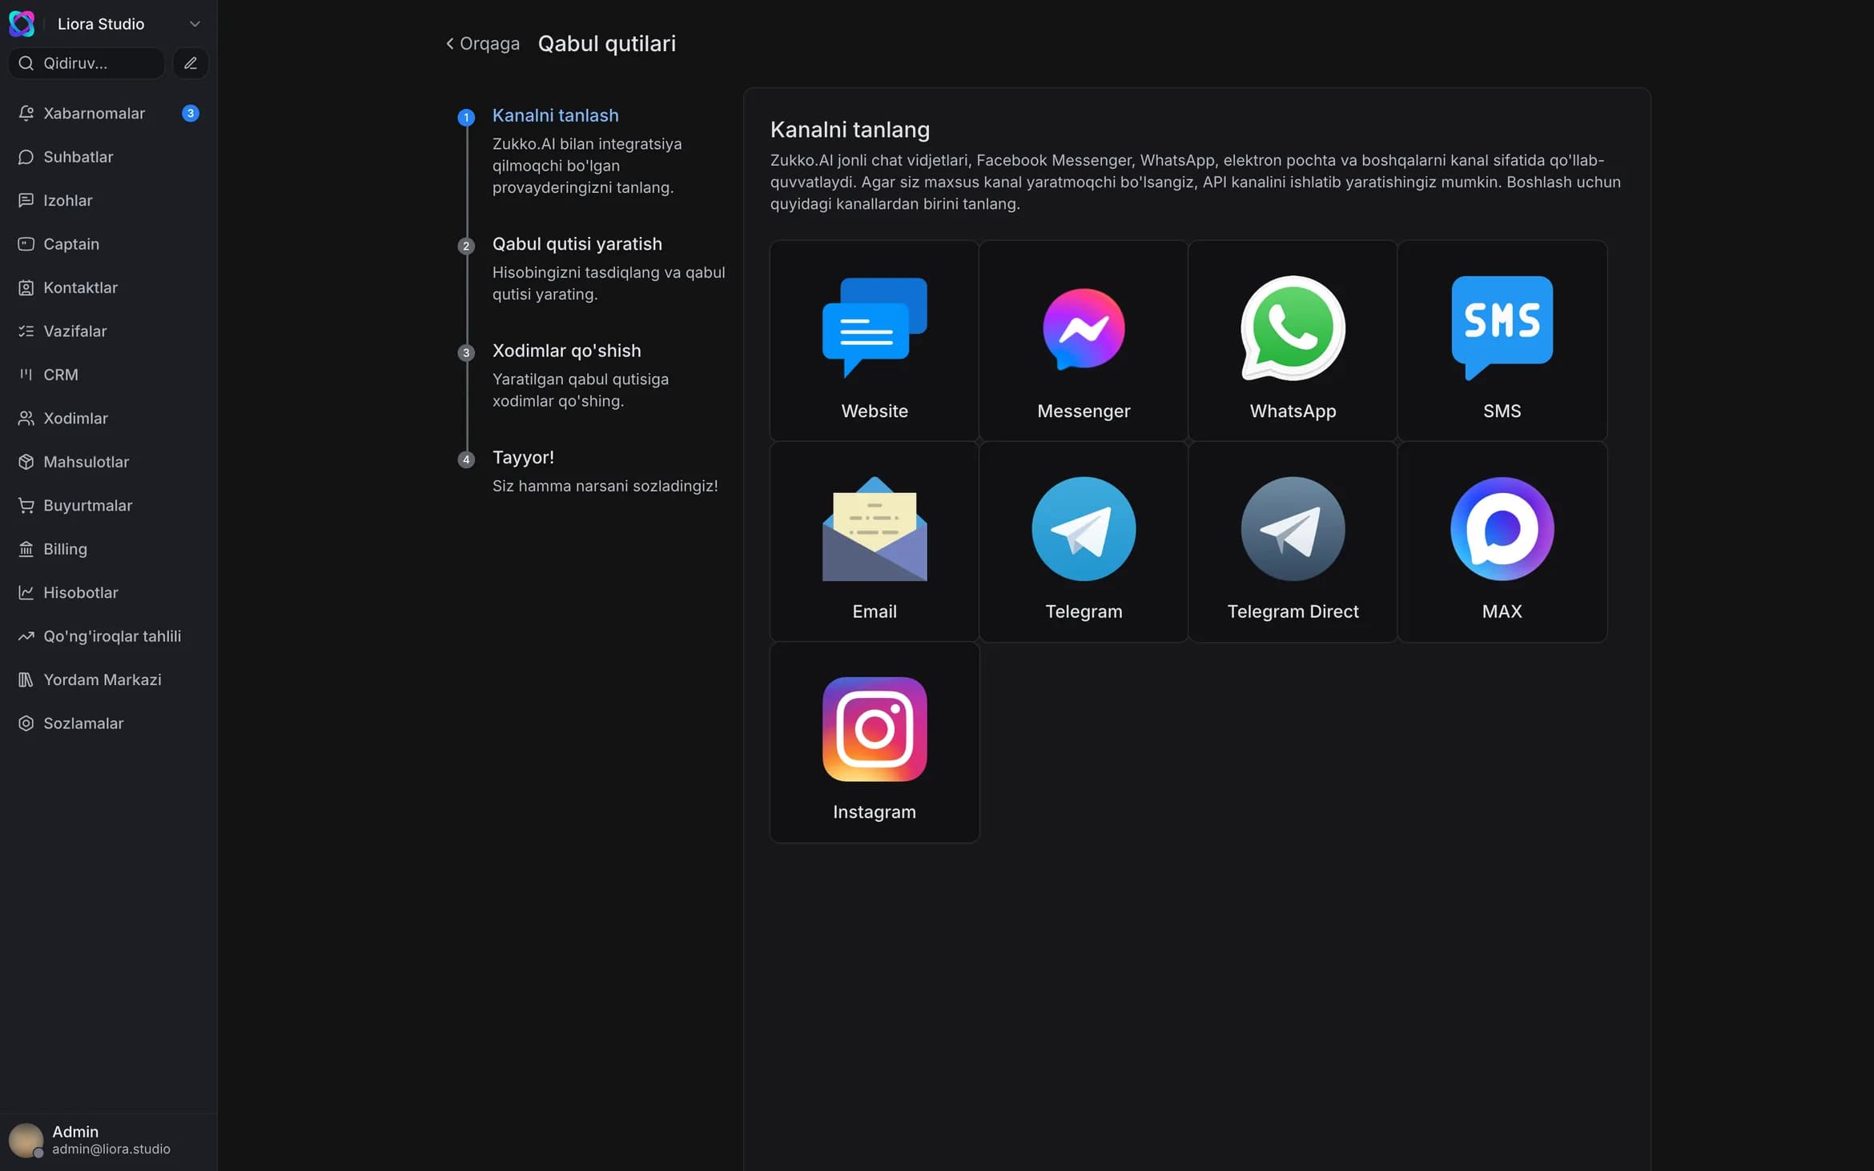Click the compose pencil icon
Screen dimensions: 1874x1171
(191, 63)
